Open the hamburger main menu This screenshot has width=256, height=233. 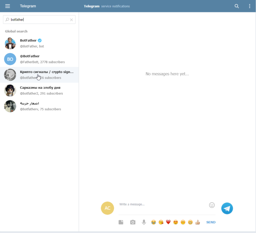8,6
